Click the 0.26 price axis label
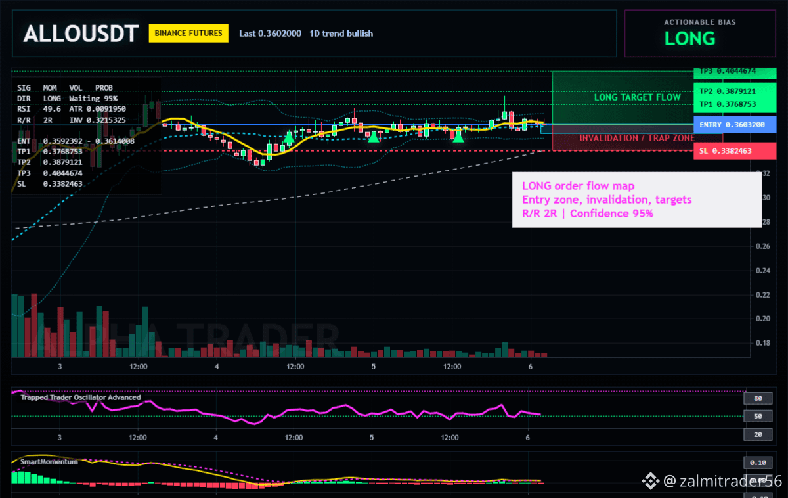 pyautogui.click(x=762, y=246)
